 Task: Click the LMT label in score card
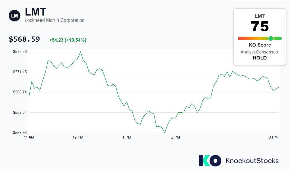coord(260,16)
